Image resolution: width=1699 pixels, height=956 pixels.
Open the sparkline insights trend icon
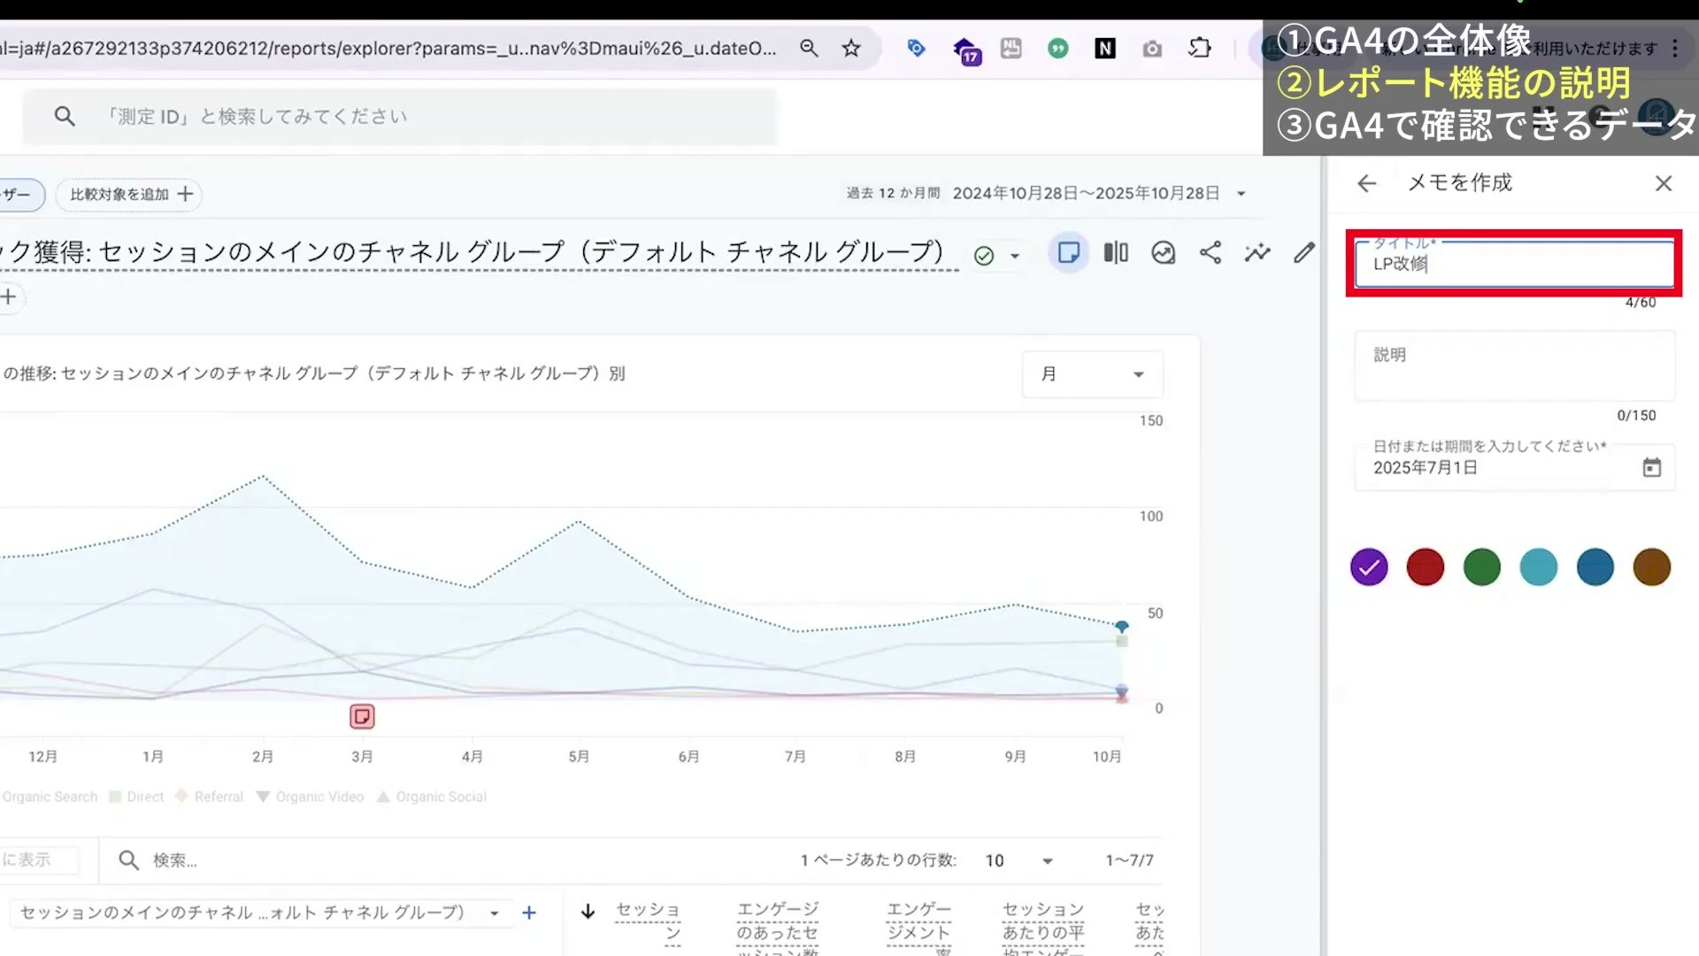1257,252
